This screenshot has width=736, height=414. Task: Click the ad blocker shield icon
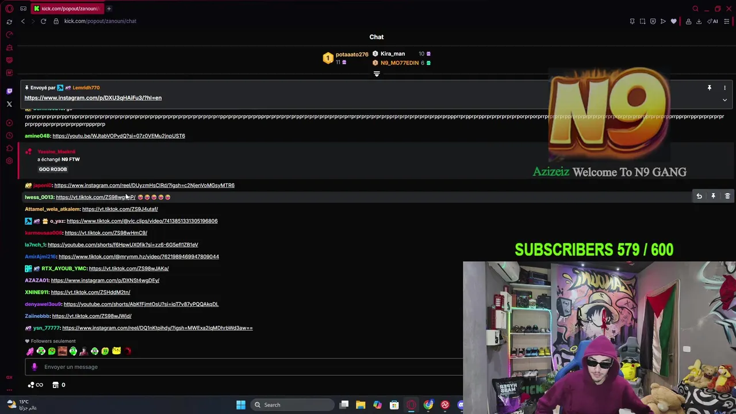point(653,21)
